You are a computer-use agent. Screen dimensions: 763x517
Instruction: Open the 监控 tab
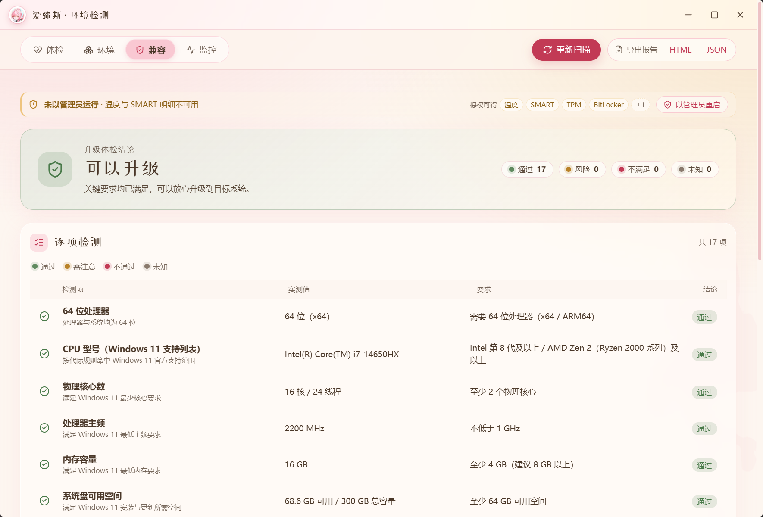202,50
